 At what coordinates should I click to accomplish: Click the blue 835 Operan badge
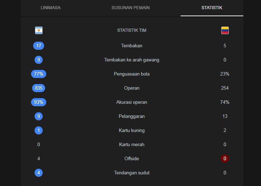tap(38, 88)
